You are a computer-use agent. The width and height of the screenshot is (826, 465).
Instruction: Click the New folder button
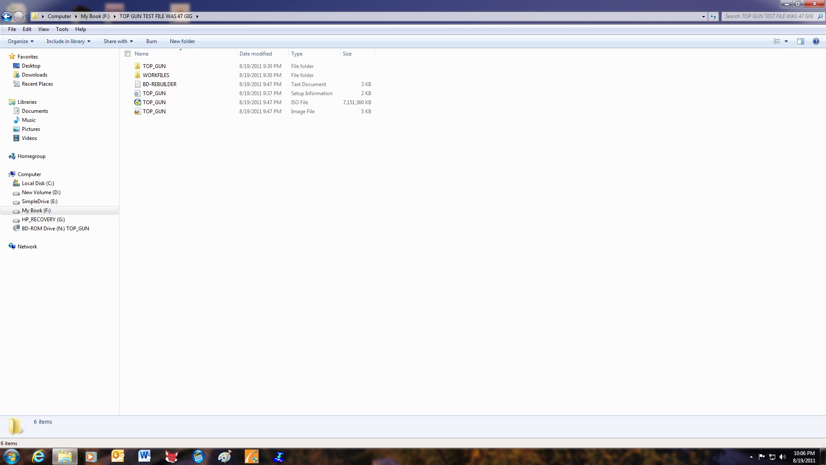coord(182,41)
